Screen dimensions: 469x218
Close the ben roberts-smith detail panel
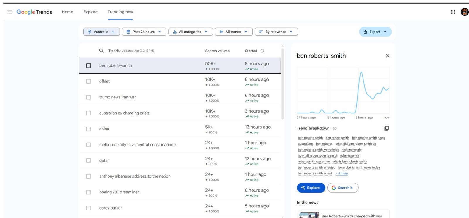388,56
